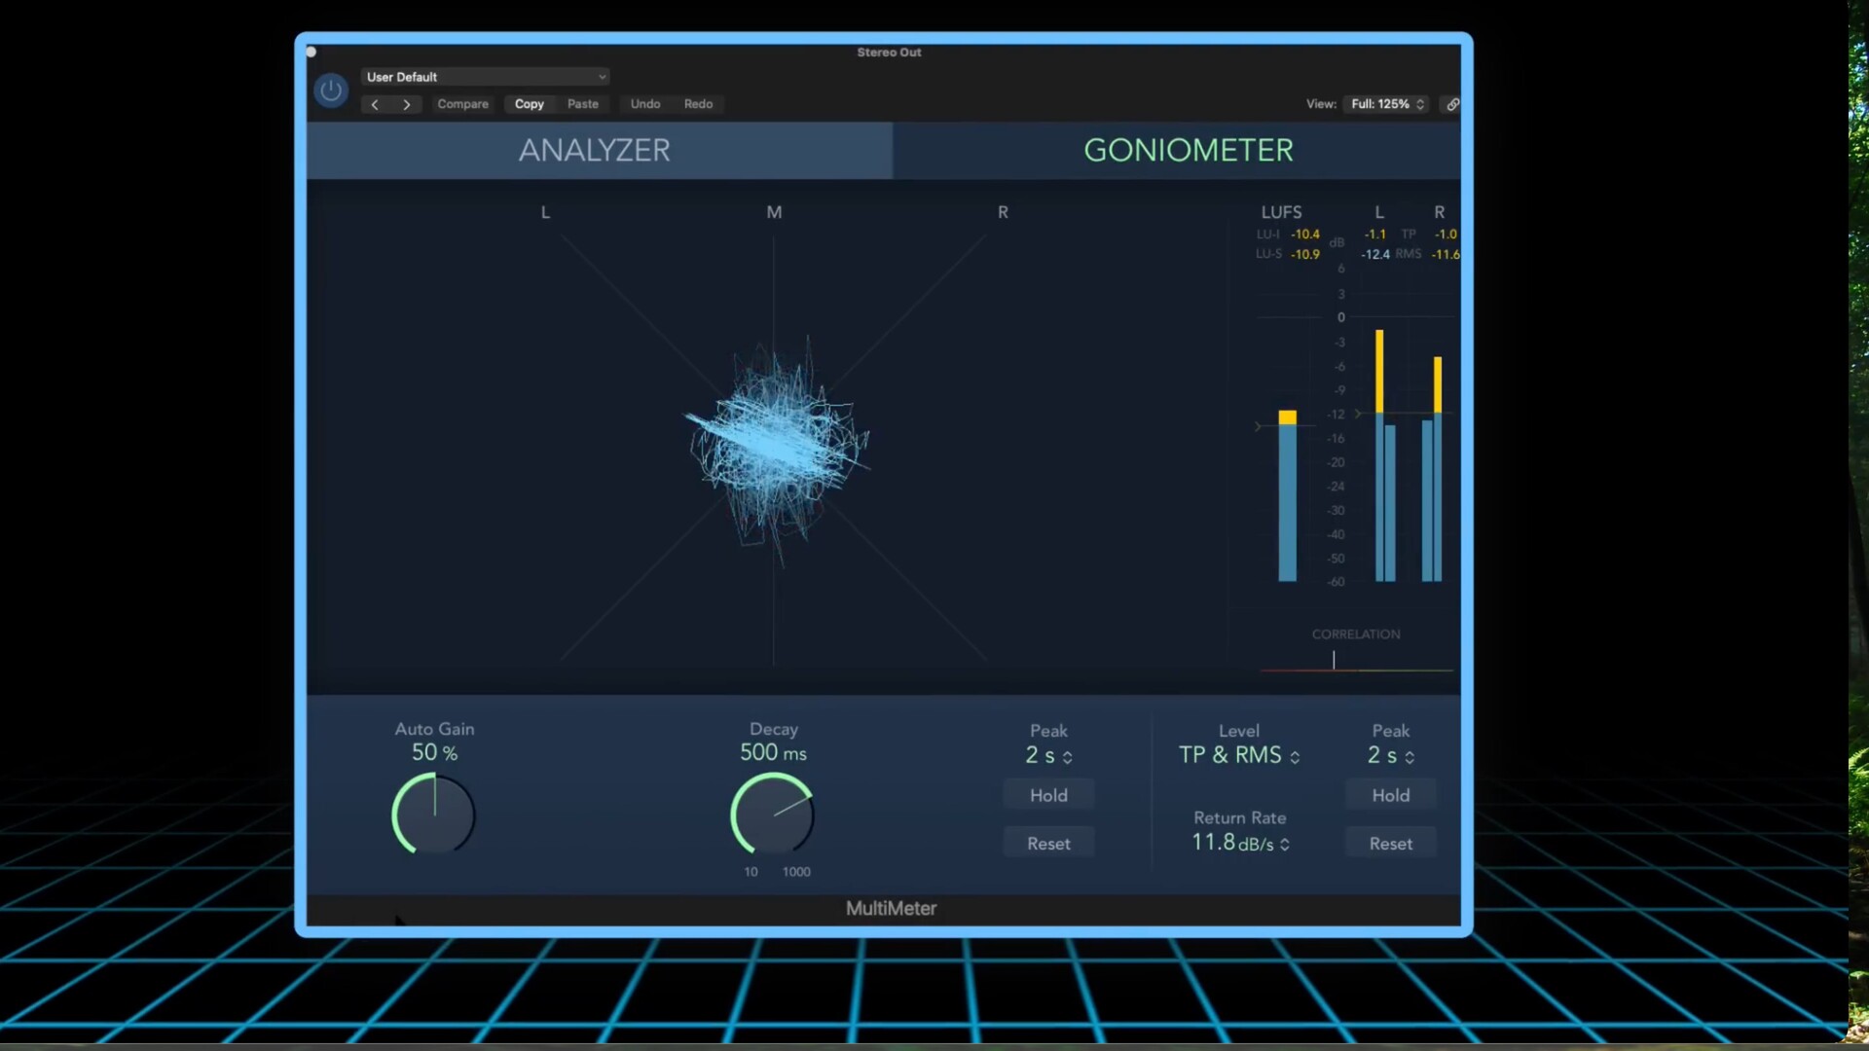Viewport: 1869px width, 1051px height.
Task: Click the side chain link icon
Action: click(x=1451, y=104)
